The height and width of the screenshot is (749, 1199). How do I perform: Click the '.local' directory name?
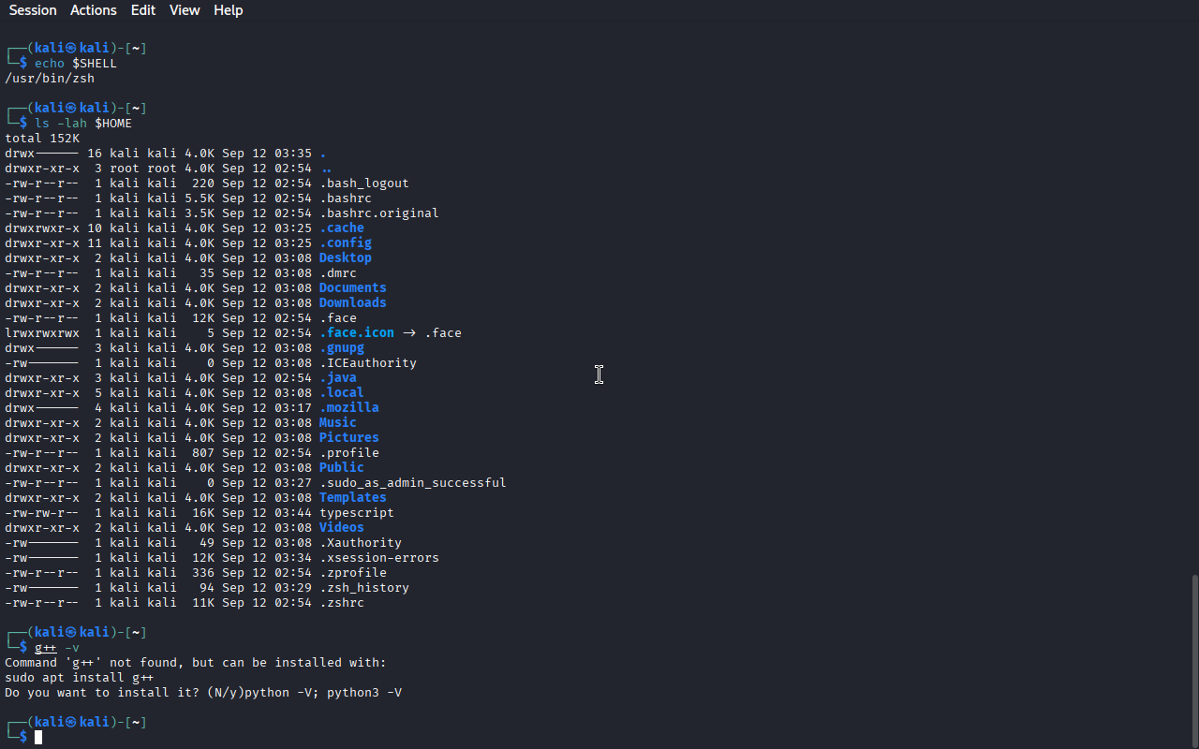342,393
